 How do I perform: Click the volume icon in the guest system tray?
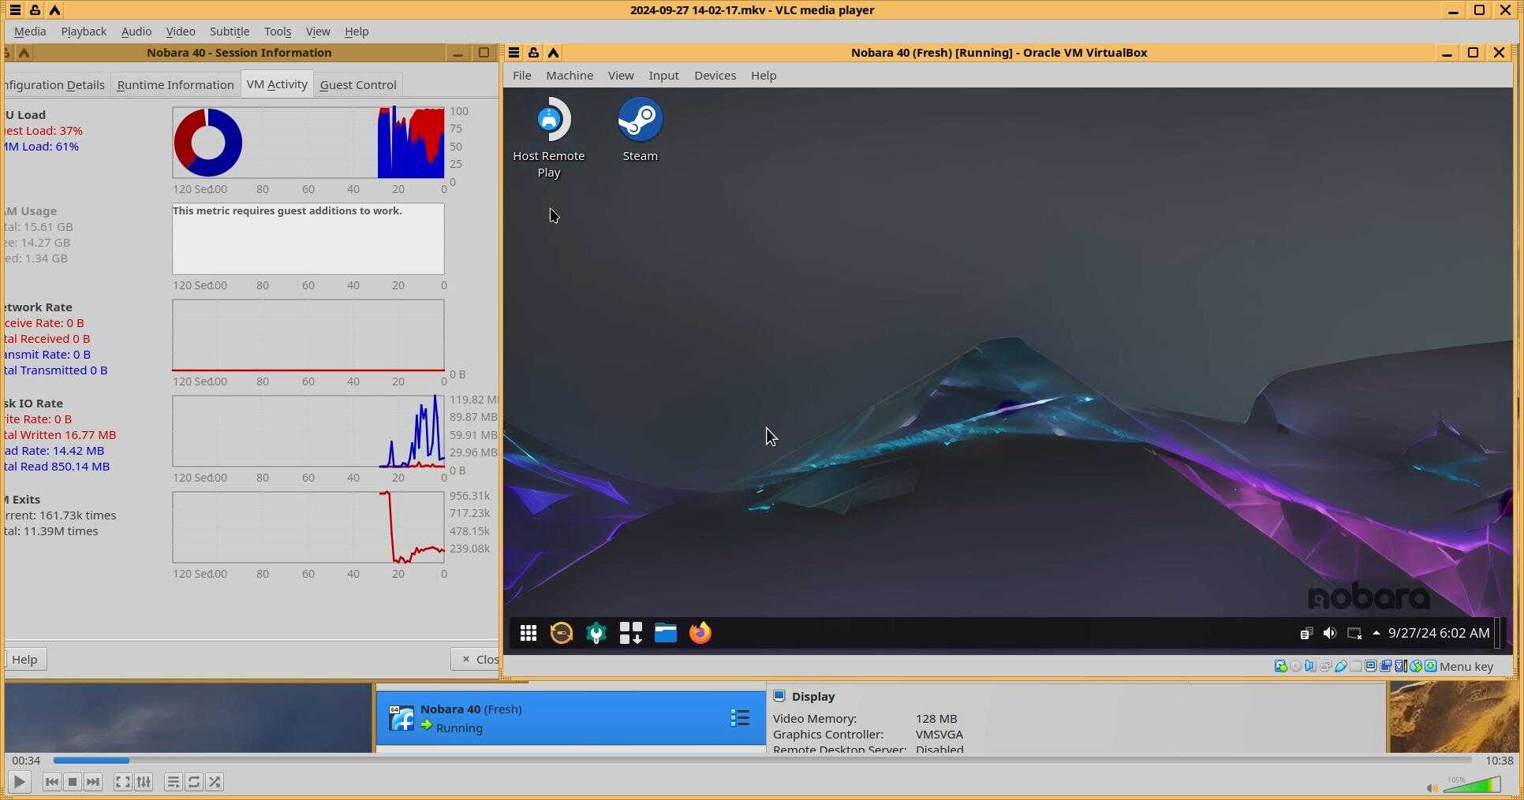click(x=1329, y=633)
